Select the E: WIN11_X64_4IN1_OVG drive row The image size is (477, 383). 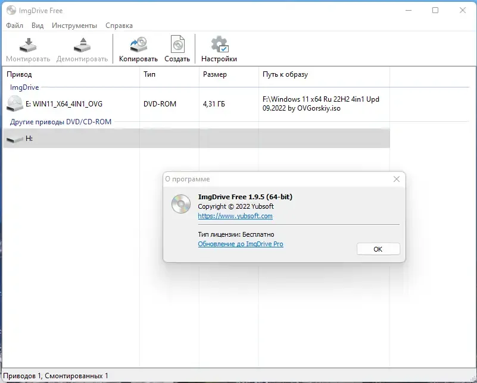(196, 104)
